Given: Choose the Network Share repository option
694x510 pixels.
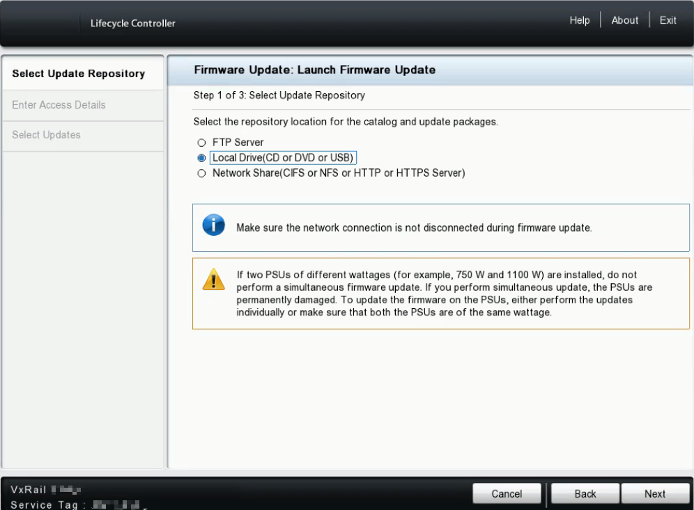Looking at the screenshot, I should coord(201,173).
